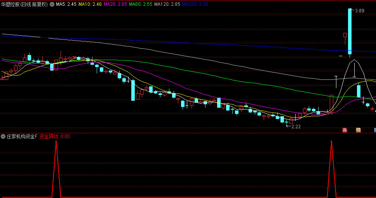376x198 pixels.
Task: Click the MA250: 3.25 legend value
Action: coord(195,4)
